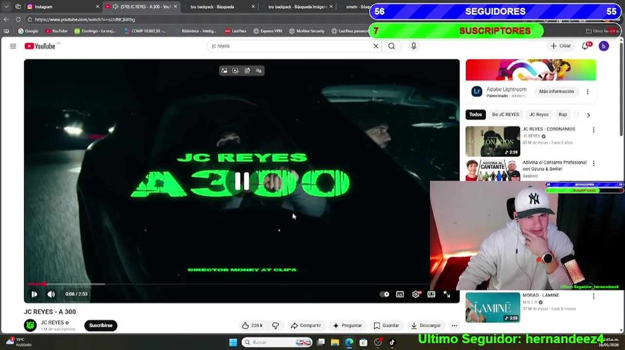Image resolution: width=625 pixels, height=350 pixels.
Task: Dislike the video
Action: click(x=276, y=326)
